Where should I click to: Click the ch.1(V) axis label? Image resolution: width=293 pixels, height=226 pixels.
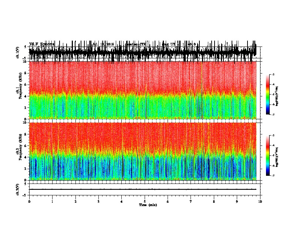pyautogui.click(x=18, y=52)
